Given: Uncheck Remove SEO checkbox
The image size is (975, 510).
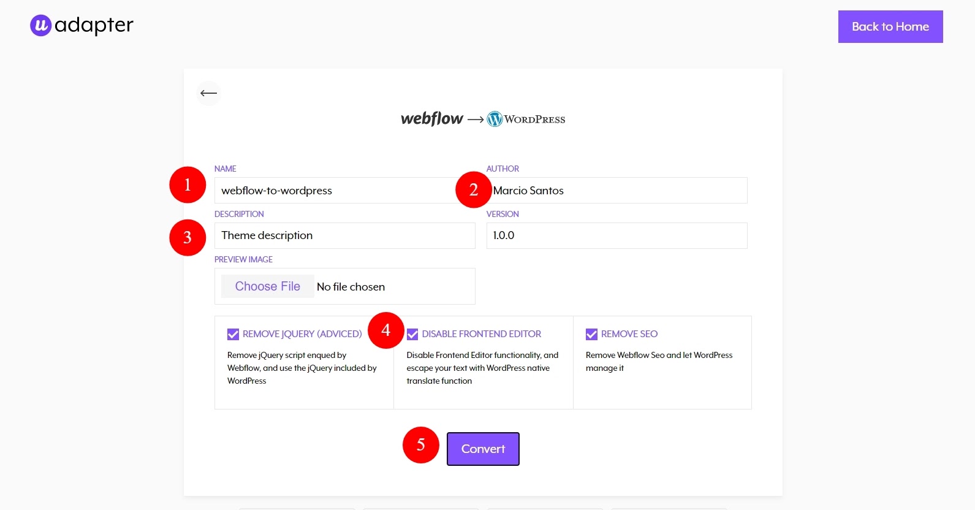Looking at the screenshot, I should point(591,334).
